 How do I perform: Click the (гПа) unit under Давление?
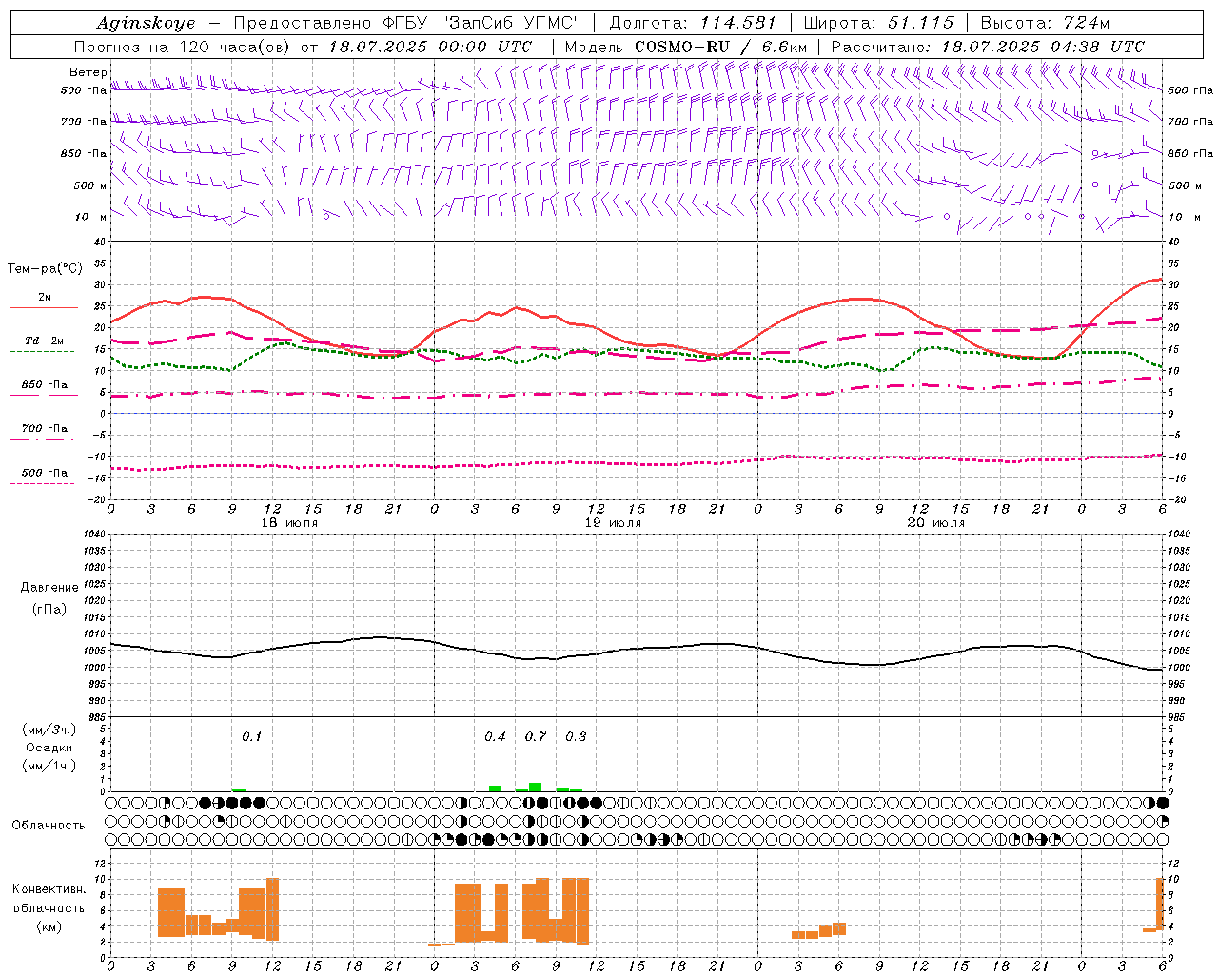point(49,610)
